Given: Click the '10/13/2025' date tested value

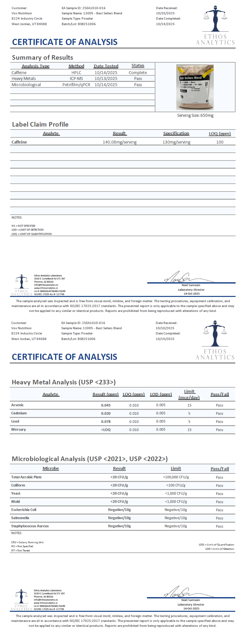Looking at the screenshot, I should coord(106,78).
